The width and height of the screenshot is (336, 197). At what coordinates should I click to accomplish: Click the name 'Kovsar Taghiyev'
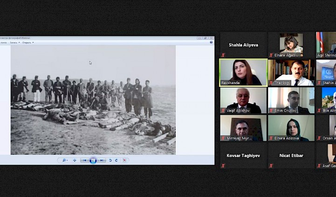click(243, 156)
